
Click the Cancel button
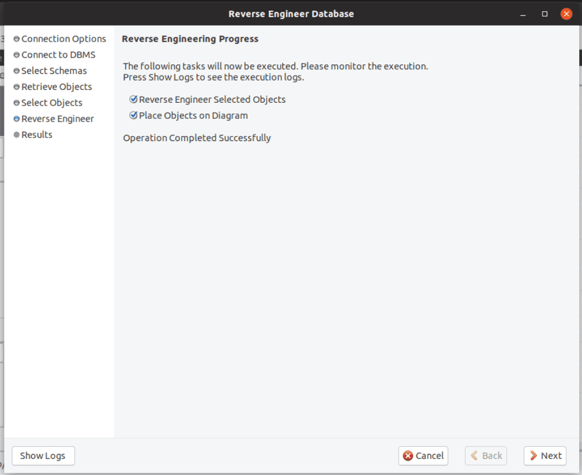[423, 456]
